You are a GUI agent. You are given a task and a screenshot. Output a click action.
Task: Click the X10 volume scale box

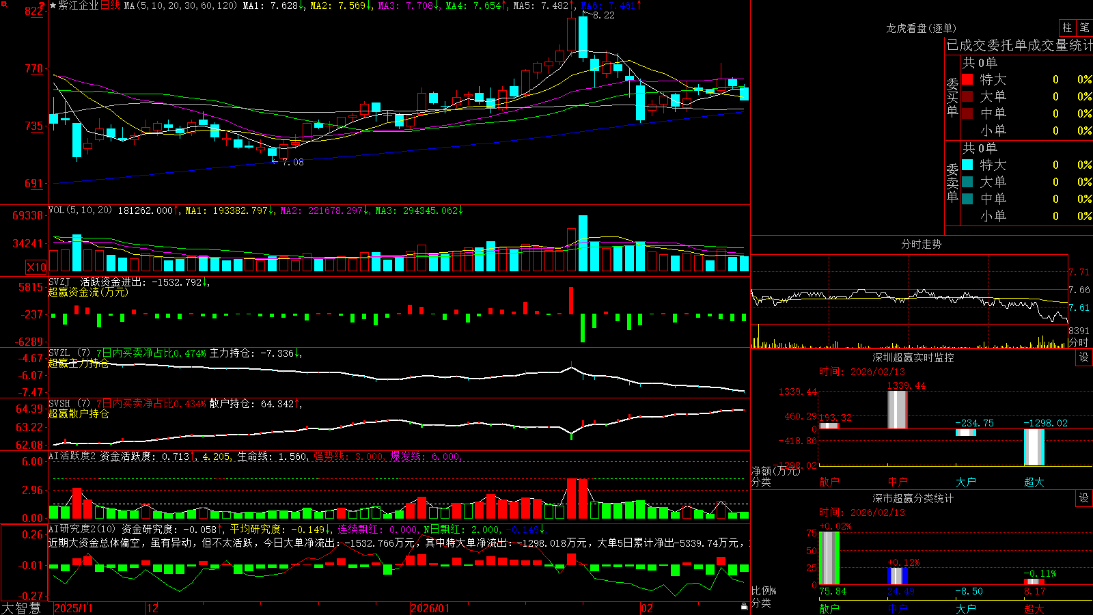pyautogui.click(x=36, y=267)
